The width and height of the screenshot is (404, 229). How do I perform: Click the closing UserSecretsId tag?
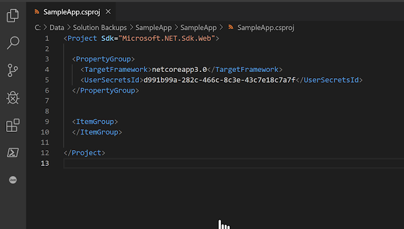point(329,80)
